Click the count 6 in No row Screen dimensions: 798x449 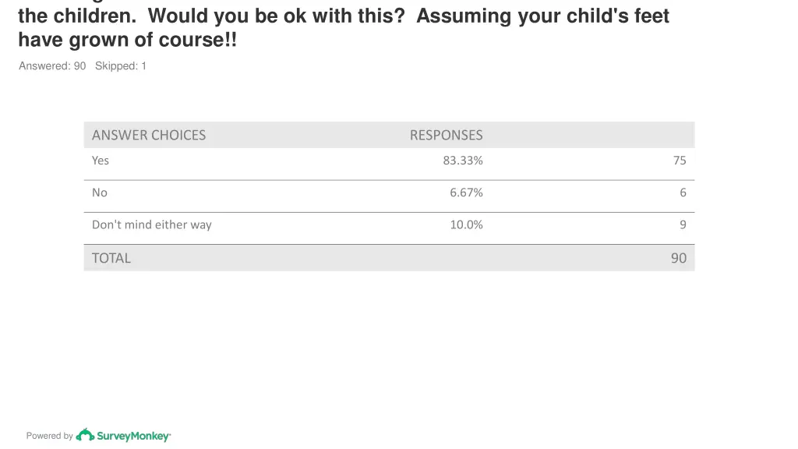(x=683, y=193)
